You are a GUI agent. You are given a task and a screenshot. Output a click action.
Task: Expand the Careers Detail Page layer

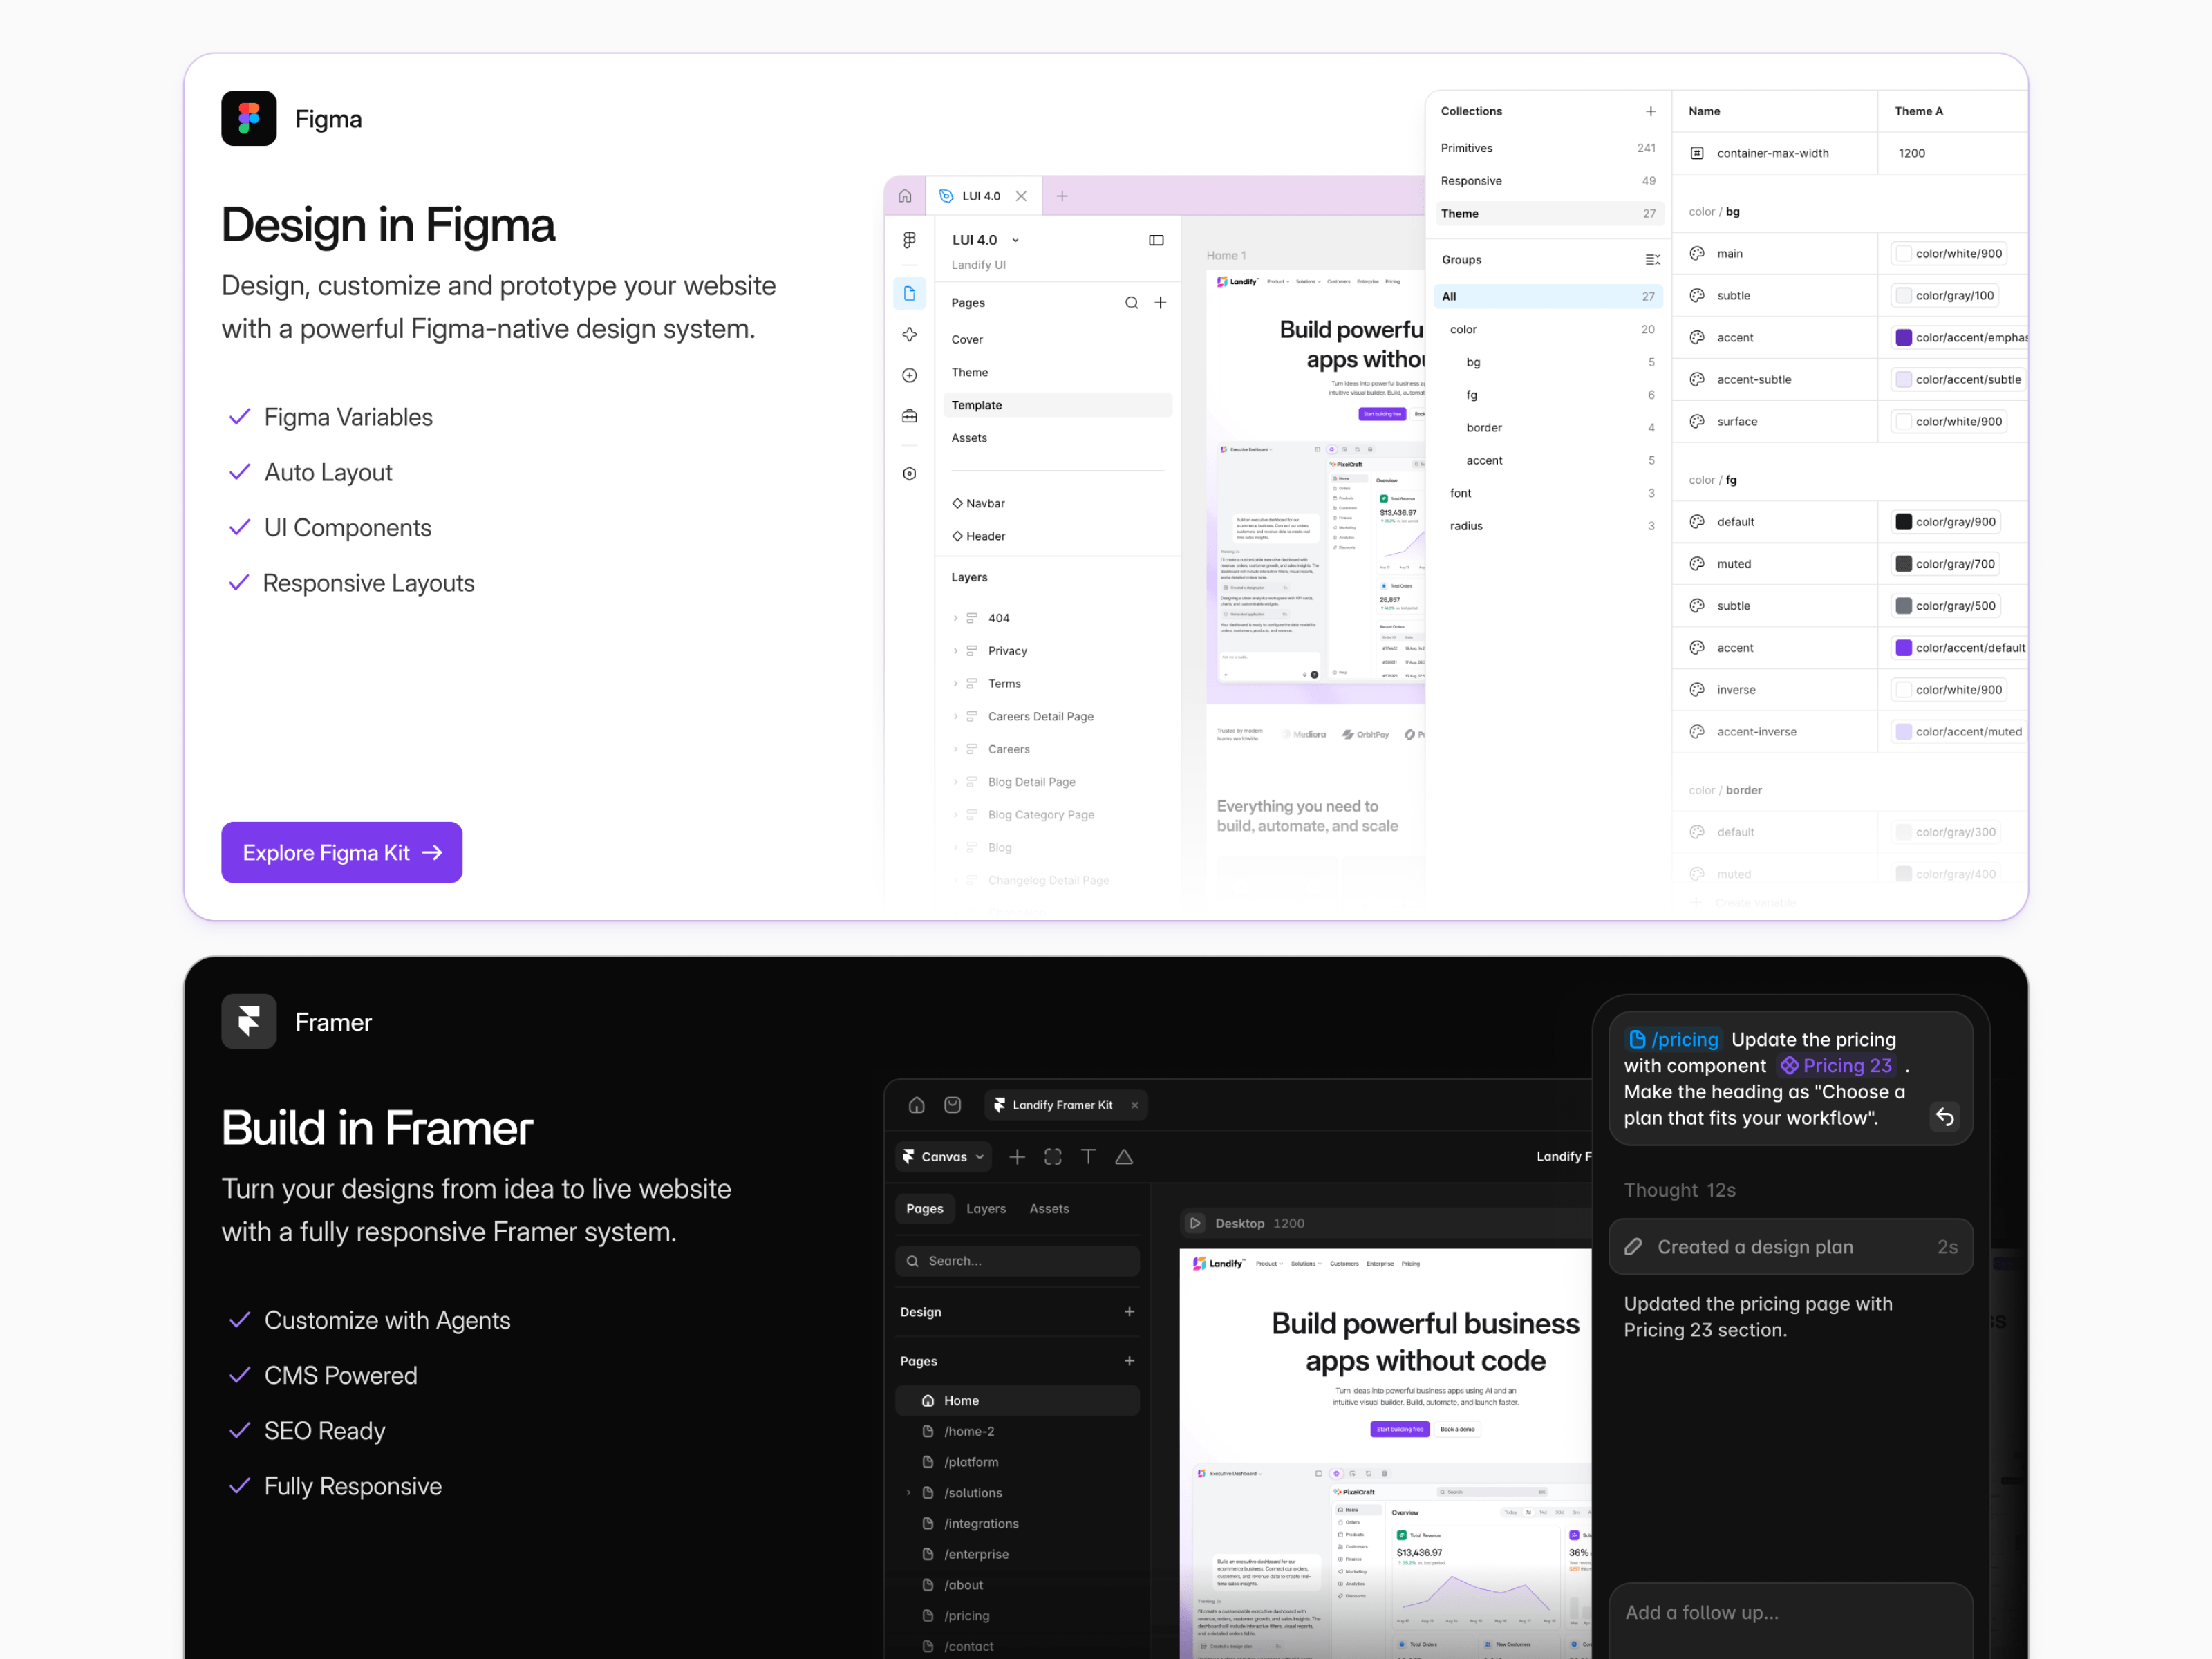tap(955, 717)
